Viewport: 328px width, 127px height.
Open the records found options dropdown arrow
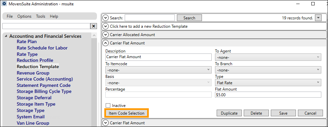318,18
